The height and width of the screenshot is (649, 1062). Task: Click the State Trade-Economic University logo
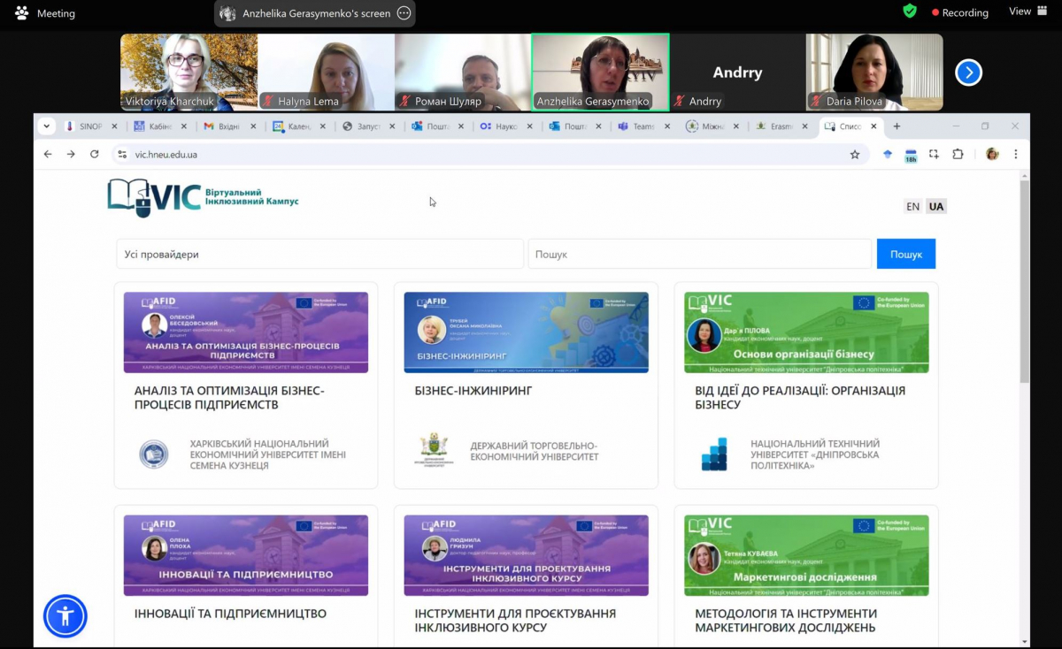434,450
